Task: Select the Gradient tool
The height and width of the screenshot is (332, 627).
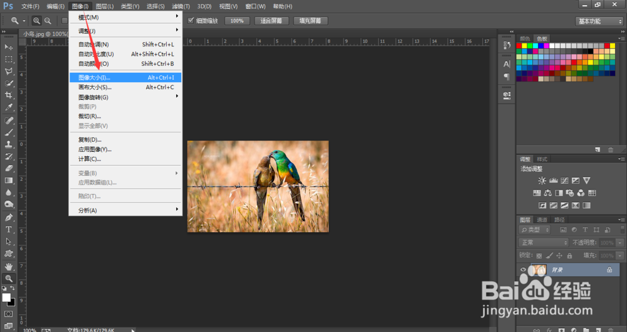Action: click(x=8, y=181)
